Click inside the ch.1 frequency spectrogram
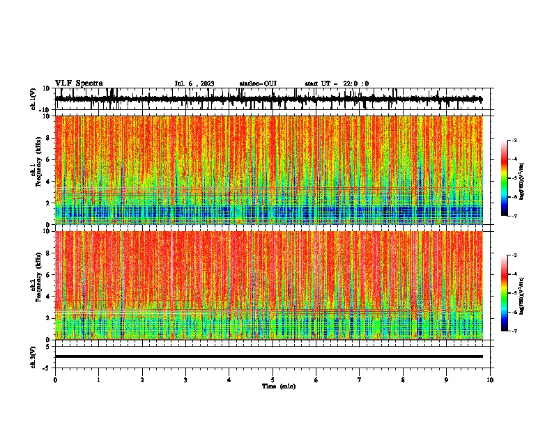Viewport: 552px width, 426px height. (x=269, y=170)
